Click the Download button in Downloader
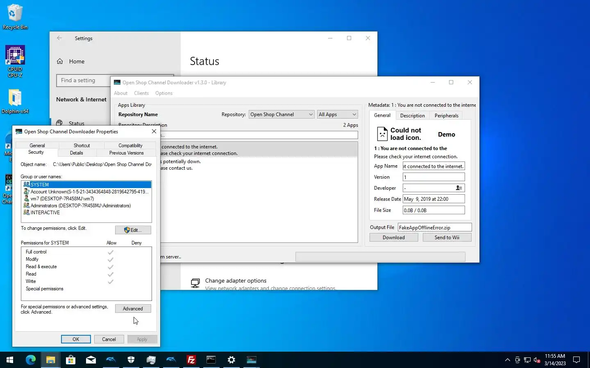The width and height of the screenshot is (590, 368). coord(394,238)
